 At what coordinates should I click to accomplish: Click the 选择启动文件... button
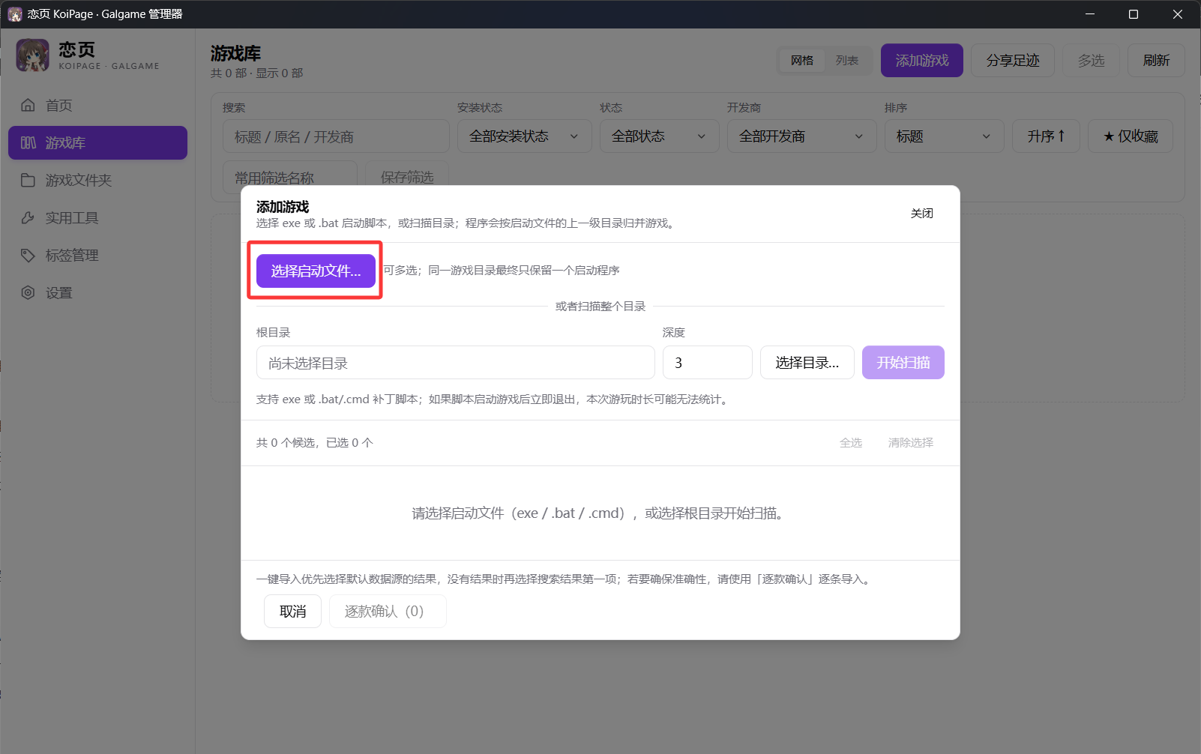316,271
